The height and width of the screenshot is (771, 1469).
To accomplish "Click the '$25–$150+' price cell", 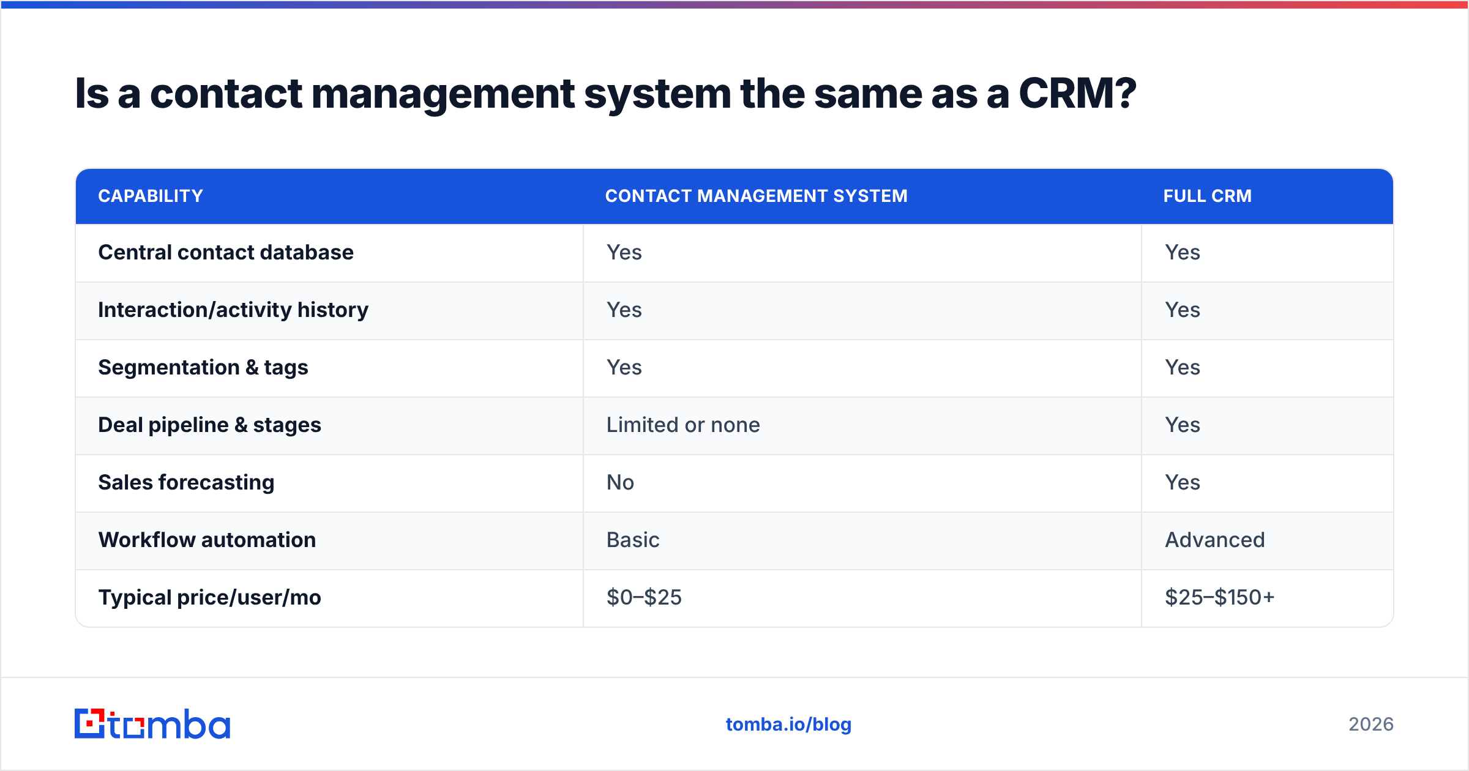I will 1220,597.
